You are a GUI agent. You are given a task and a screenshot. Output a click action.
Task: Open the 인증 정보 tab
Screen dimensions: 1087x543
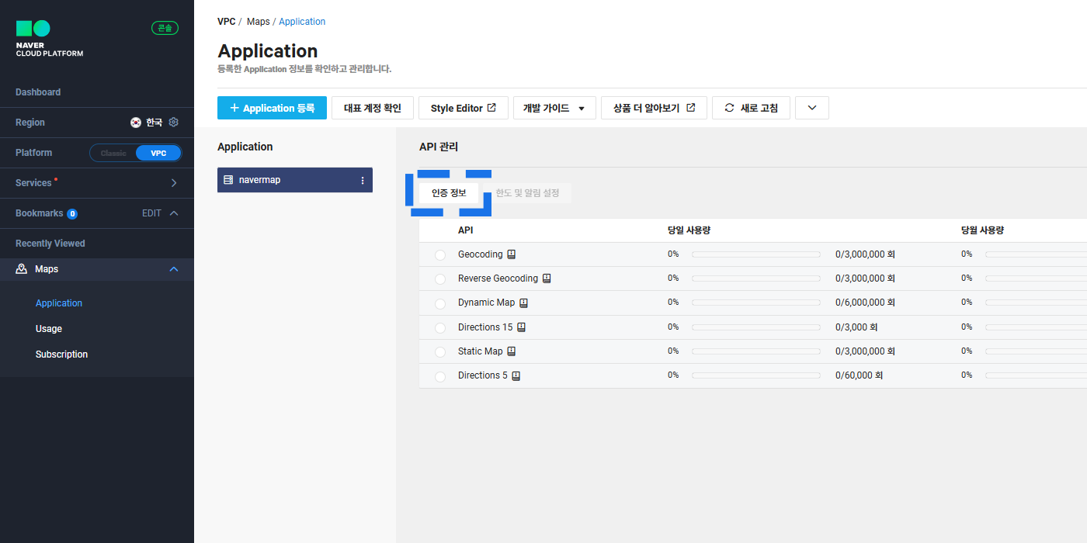click(x=449, y=193)
